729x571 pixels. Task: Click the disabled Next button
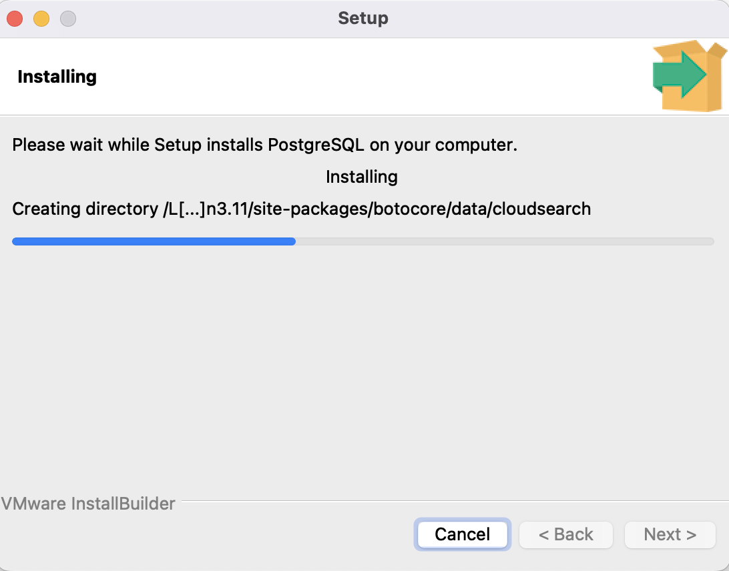(670, 534)
